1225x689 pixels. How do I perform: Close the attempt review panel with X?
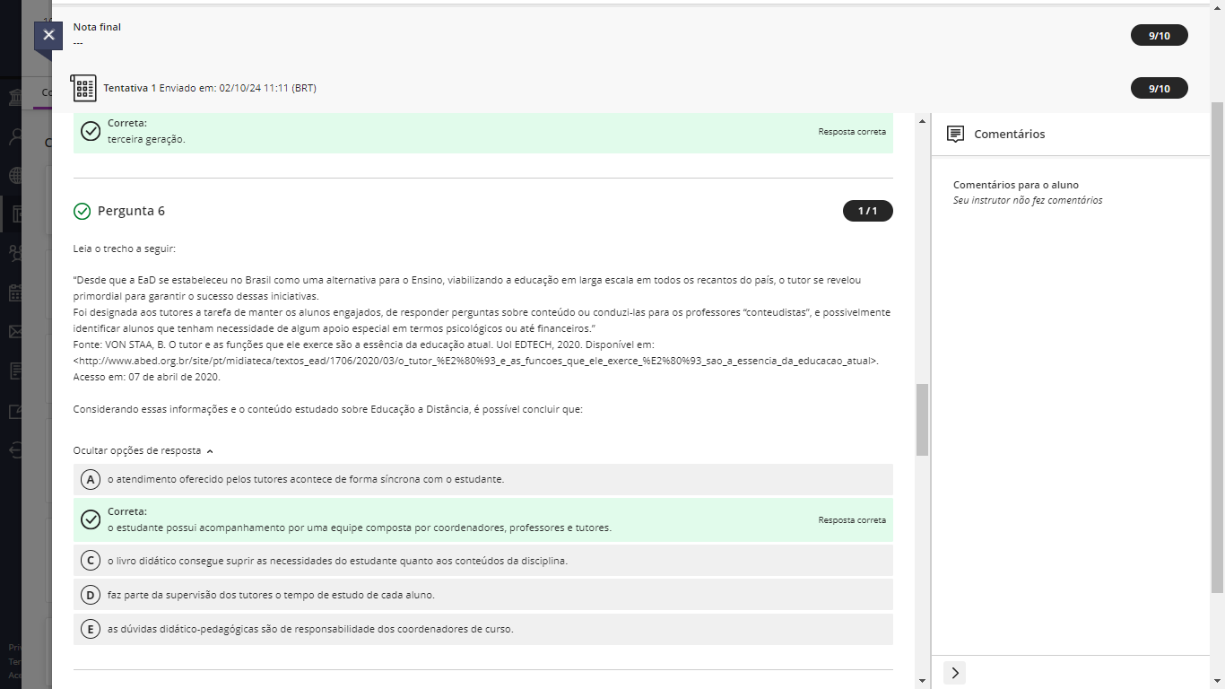[48, 35]
